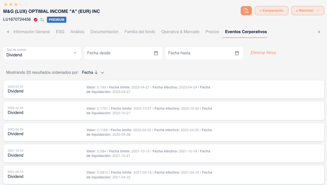327x185 pixels.
Task: Click the liquidation date 2021-04-22
Action: pos(121,177)
